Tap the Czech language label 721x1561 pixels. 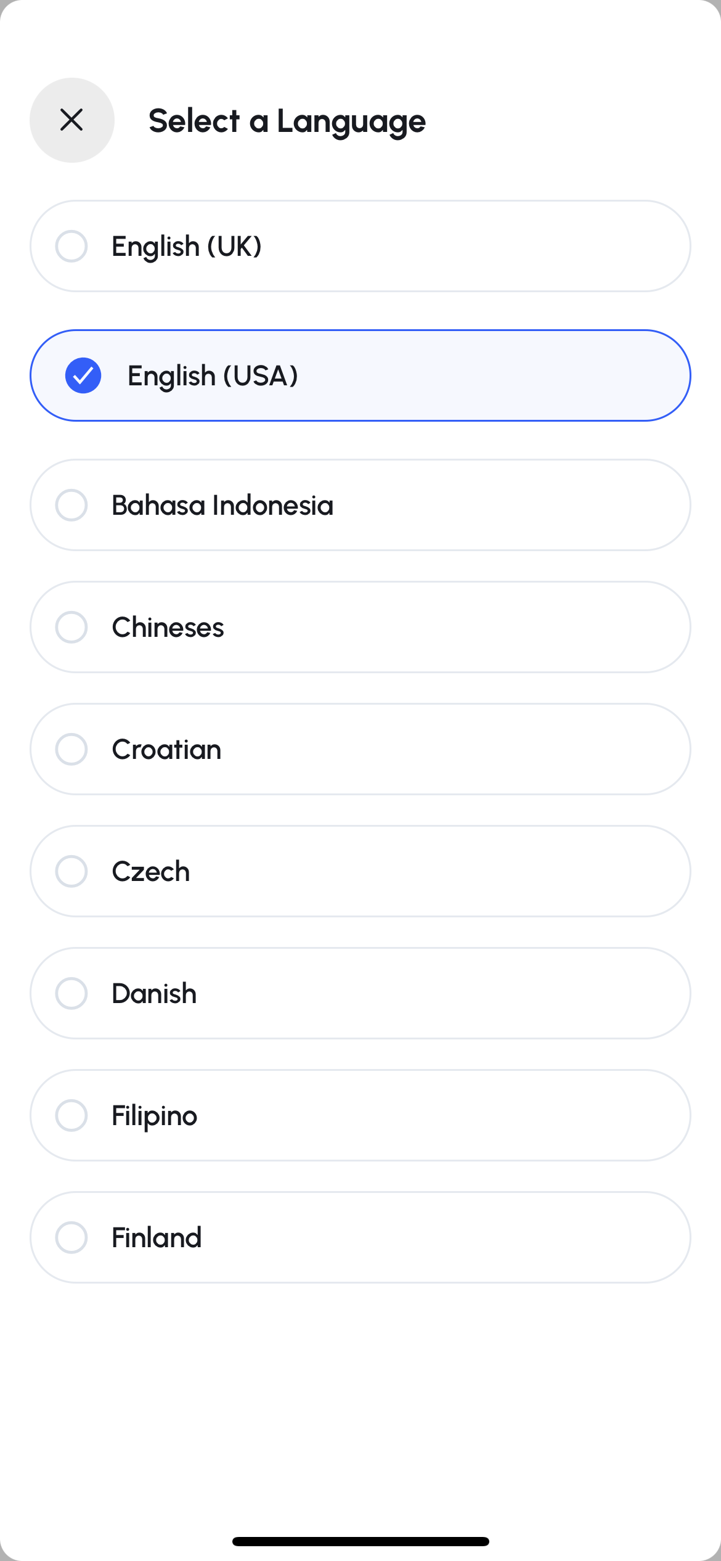[x=151, y=872]
